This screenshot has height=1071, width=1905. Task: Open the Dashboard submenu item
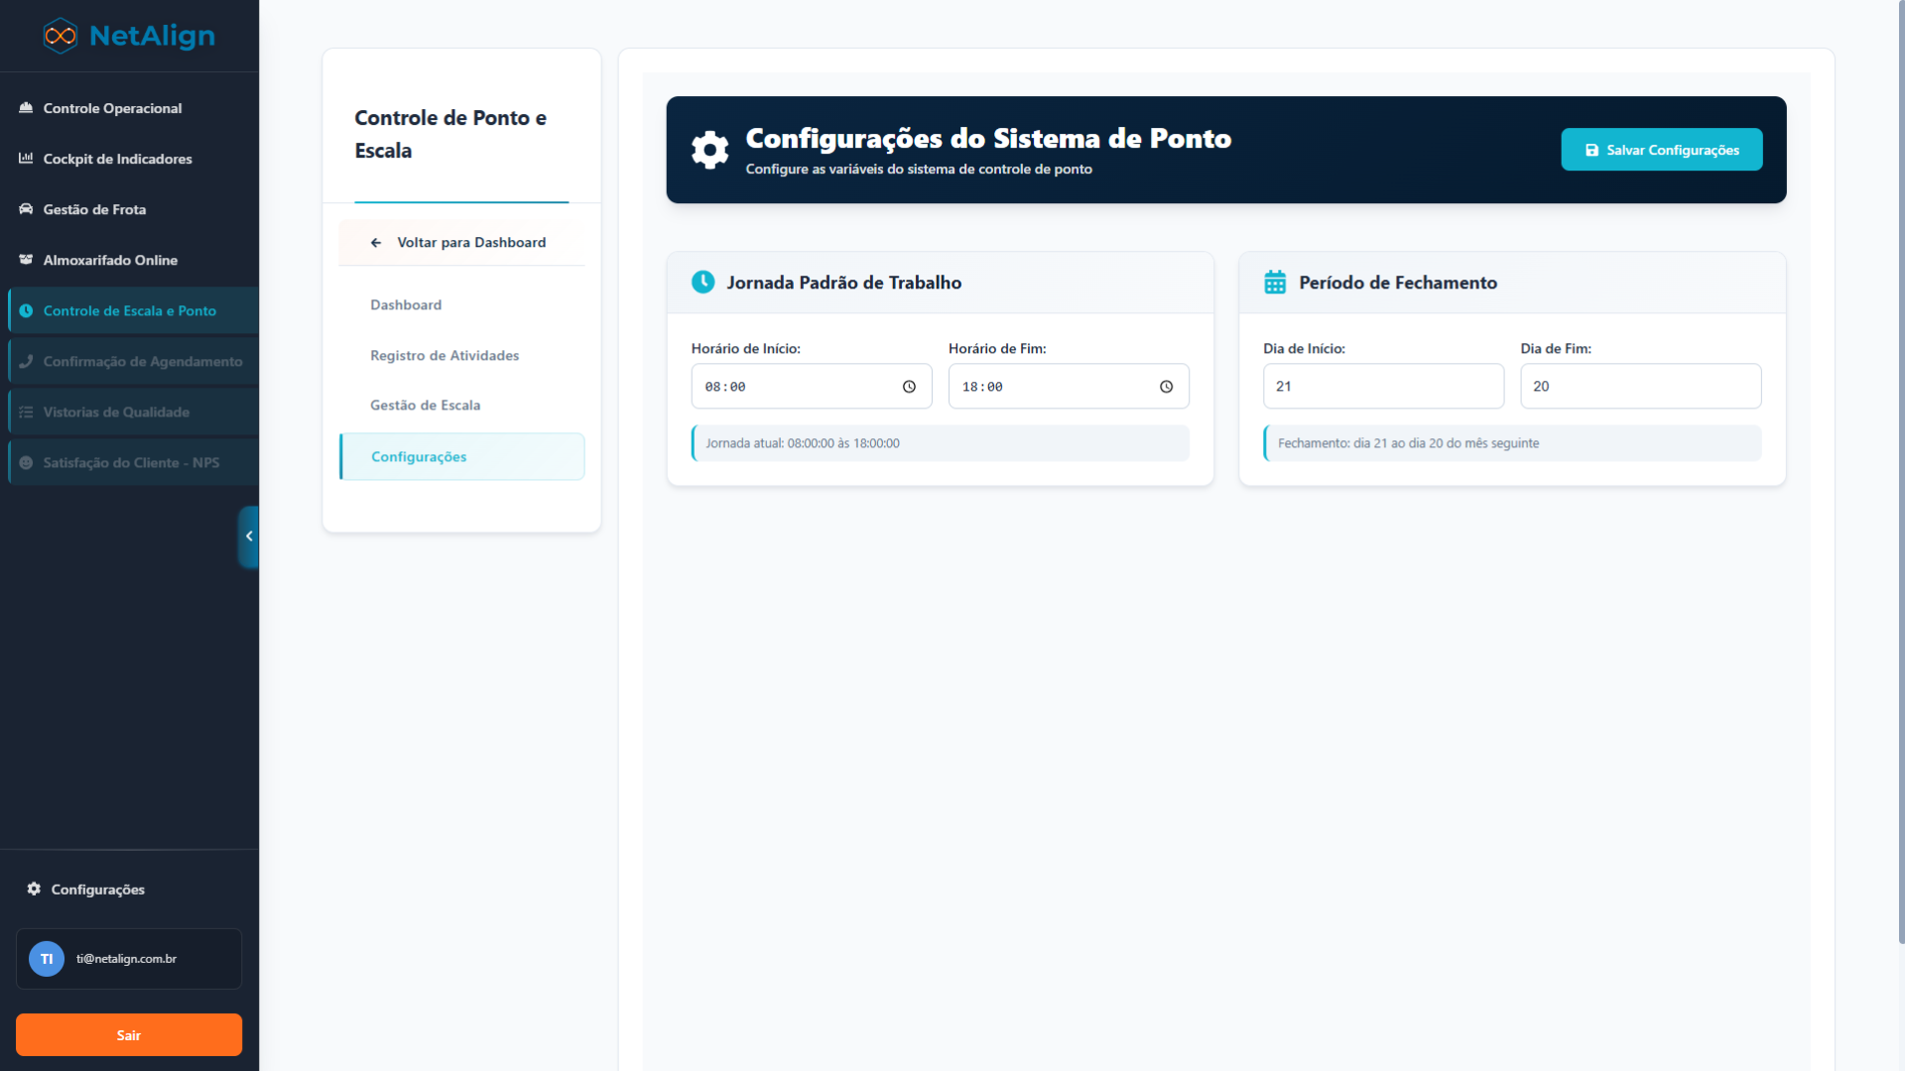tap(406, 305)
